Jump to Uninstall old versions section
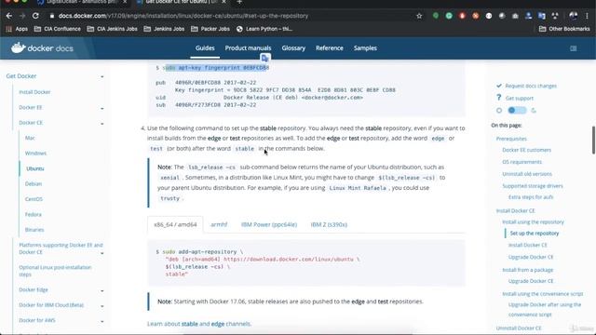This screenshot has height=335, width=596. (527, 174)
